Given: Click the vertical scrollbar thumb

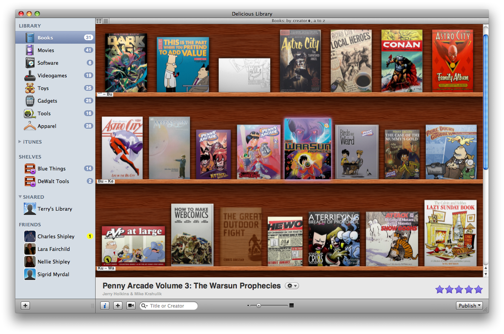Looking at the screenshot, I should (486, 102).
